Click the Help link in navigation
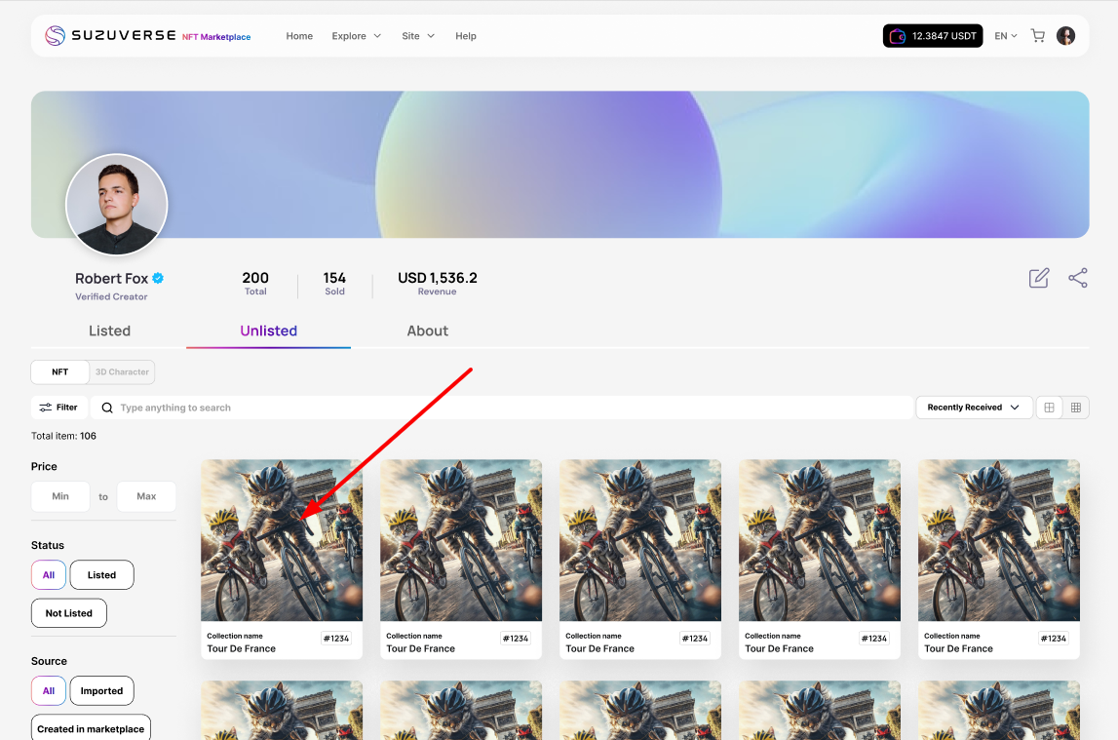Image resolution: width=1118 pixels, height=740 pixels. click(466, 36)
